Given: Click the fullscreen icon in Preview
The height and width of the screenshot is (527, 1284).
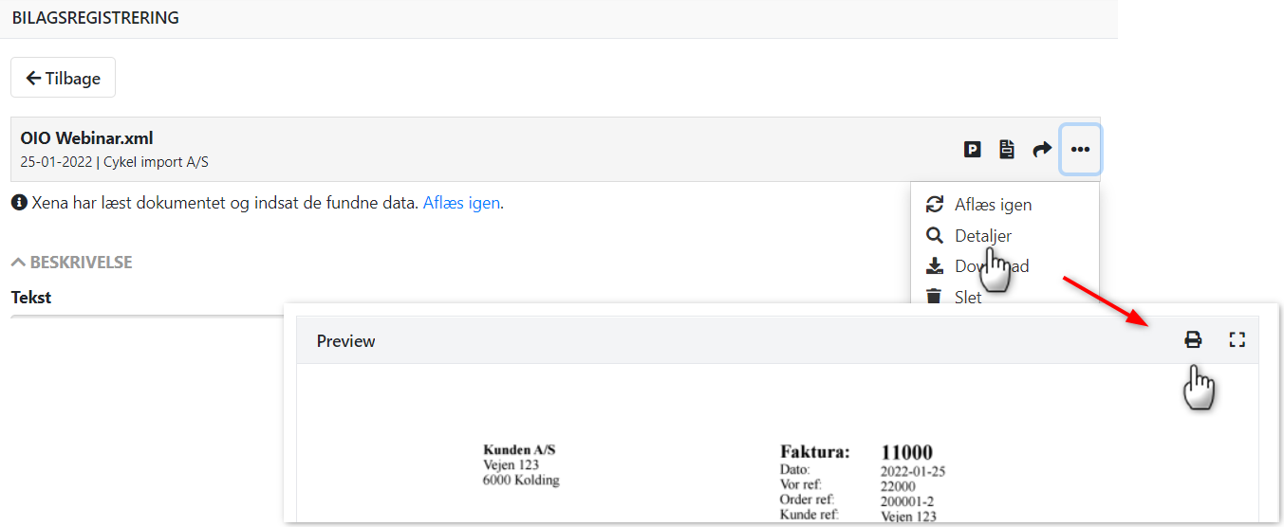Looking at the screenshot, I should tap(1237, 340).
